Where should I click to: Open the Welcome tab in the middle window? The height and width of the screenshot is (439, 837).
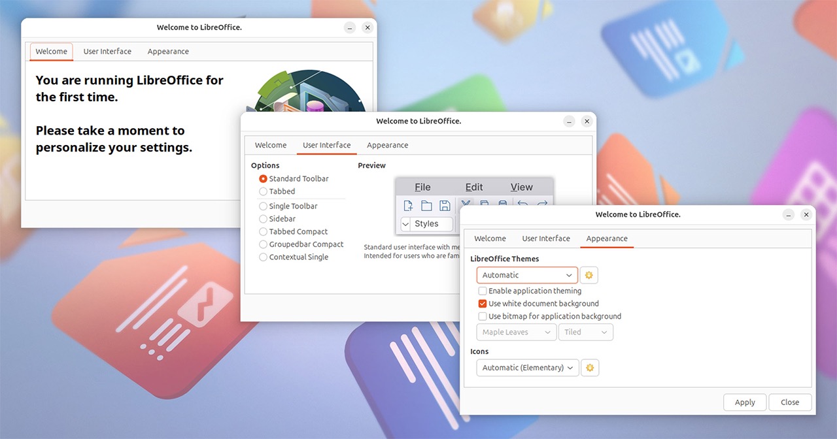point(271,145)
